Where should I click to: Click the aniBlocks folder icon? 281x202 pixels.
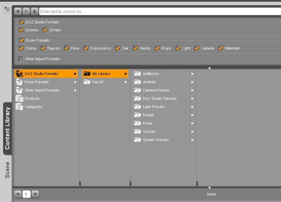(137, 74)
